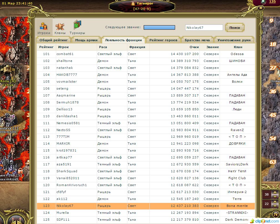
Task: Click the player search field containing Nikolay67
Action: 204,28
